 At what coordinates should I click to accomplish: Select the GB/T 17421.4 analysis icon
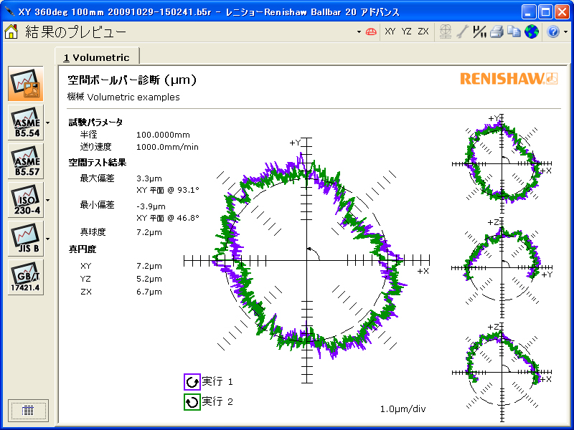click(x=26, y=277)
